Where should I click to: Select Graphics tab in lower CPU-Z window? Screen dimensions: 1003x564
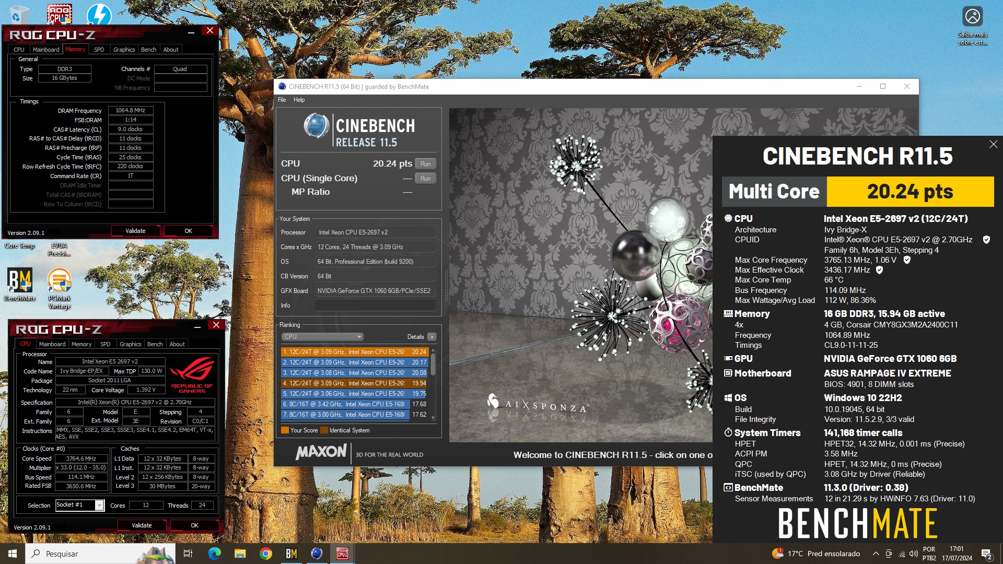pos(130,344)
